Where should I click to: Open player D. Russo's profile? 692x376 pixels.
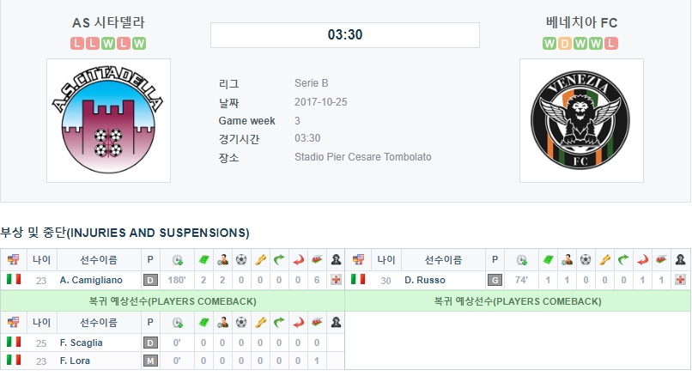click(x=424, y=280)
